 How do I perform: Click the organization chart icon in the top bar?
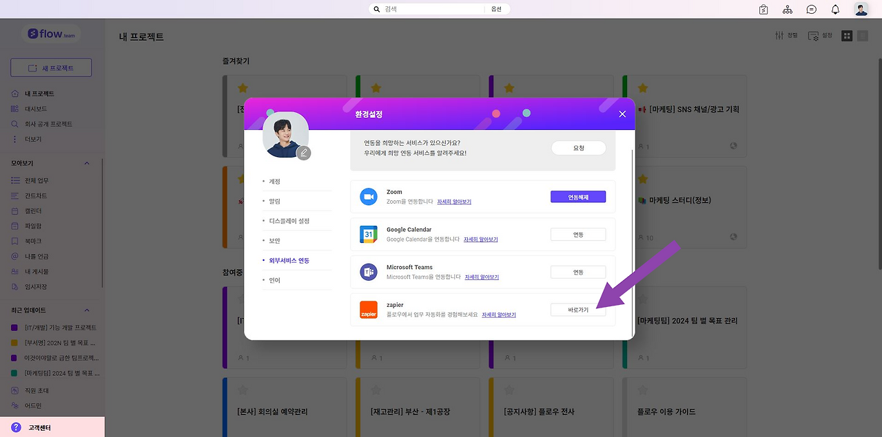(788, 9)
